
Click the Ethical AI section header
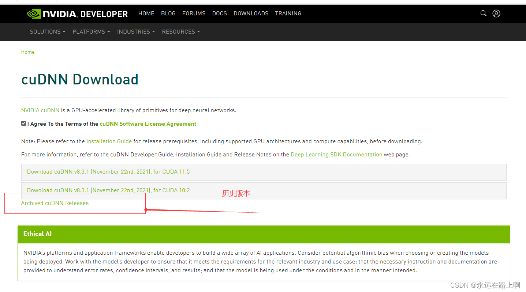(264, 234)
